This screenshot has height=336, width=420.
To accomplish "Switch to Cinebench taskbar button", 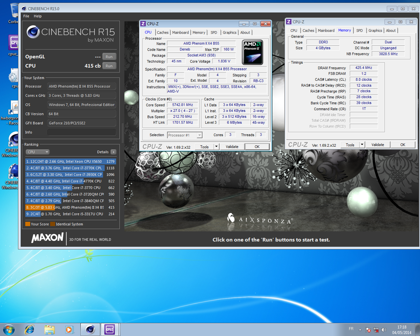I will [x=90, y=329].
